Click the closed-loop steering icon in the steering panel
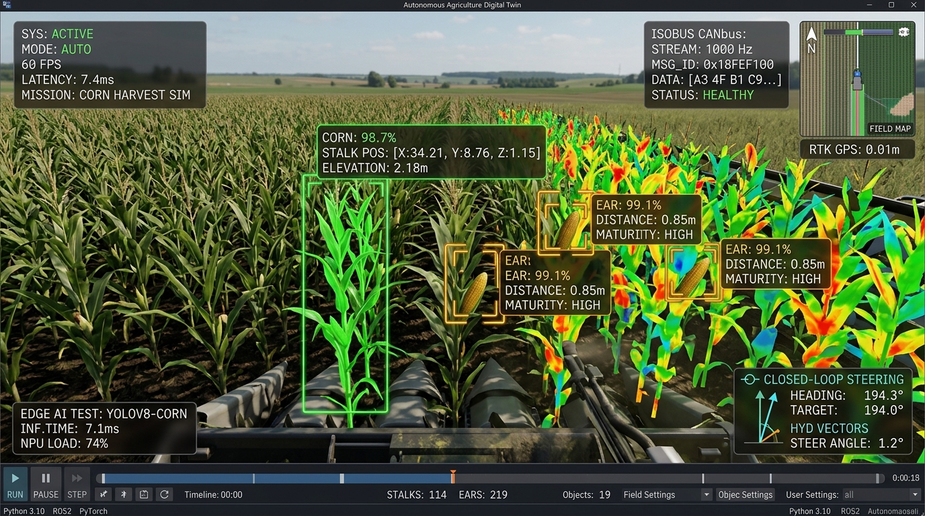Viewport: 925px width, 516px height. pyautogui.click(x=750, y=380)
